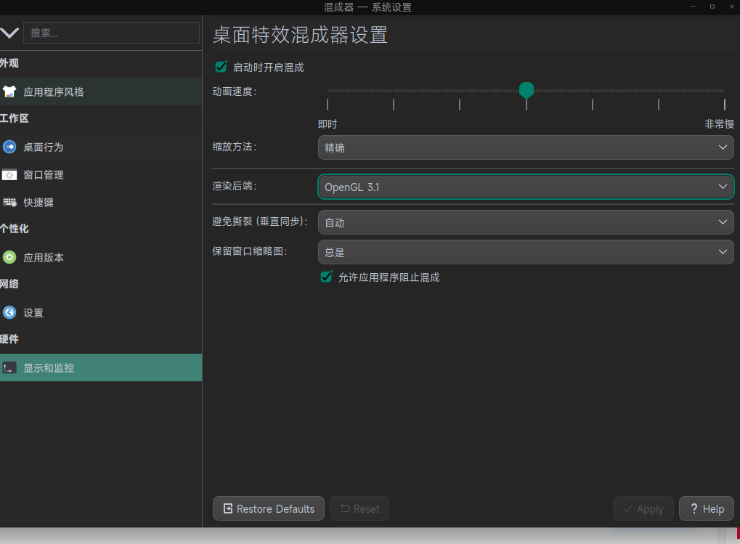Expand the 渲染后端 OpenGL 3.1 dropdown

pos(525,187)
